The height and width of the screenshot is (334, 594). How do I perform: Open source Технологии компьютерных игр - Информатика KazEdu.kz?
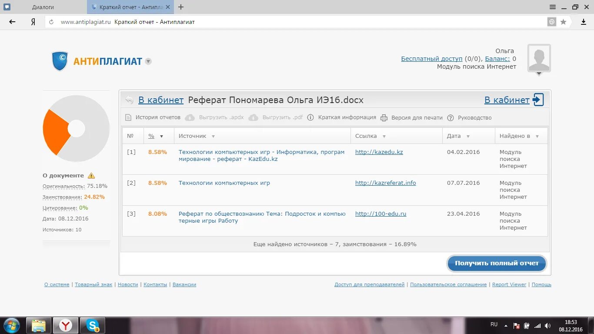[261, 155]
